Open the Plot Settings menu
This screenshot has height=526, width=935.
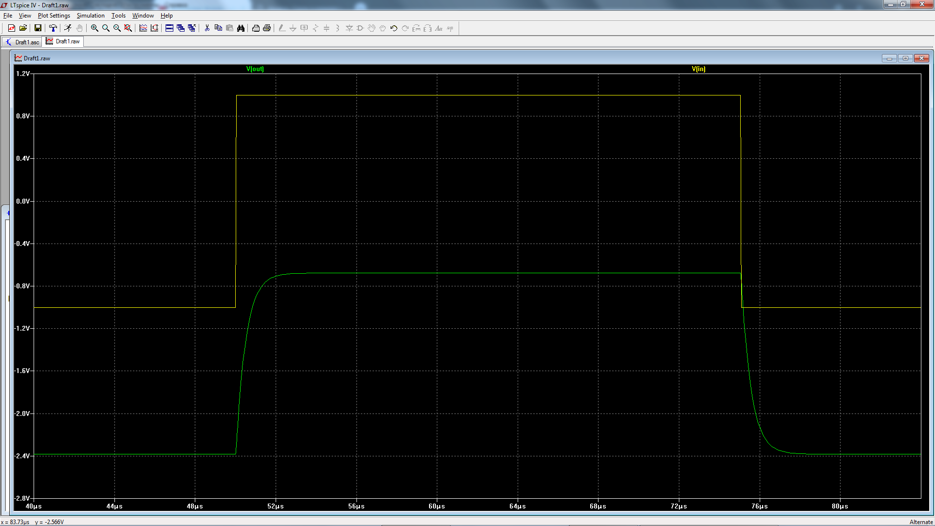[54, 16]
